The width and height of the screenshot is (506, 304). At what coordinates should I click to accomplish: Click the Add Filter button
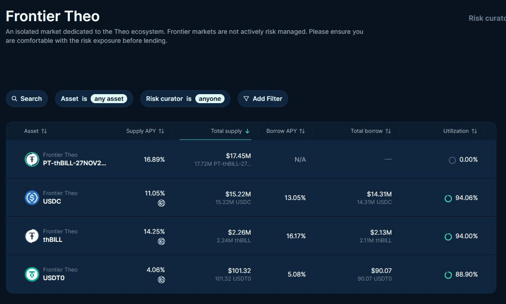click(x=262, y=99)
